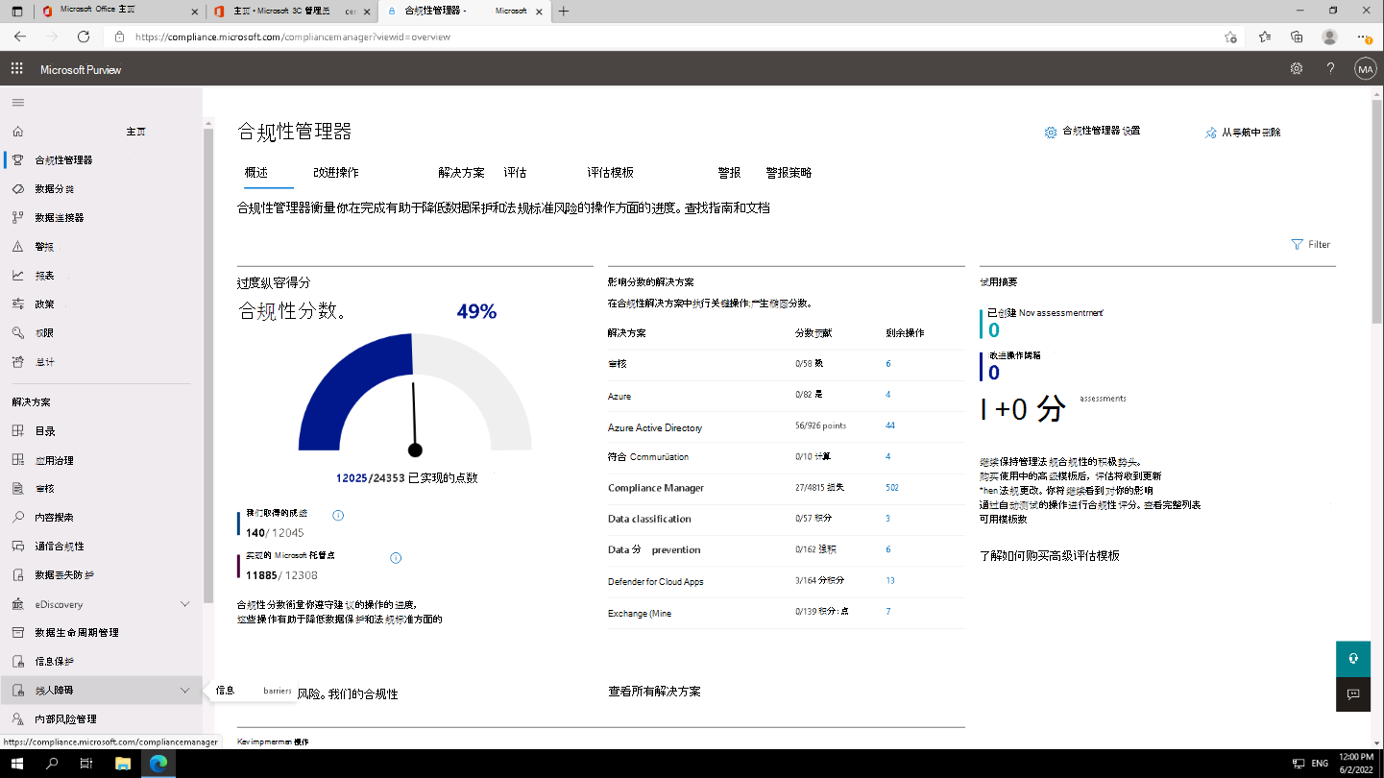This screenshot has width=1384, height=778.
Task: Open a new browser tab
Action: (563, 11)
